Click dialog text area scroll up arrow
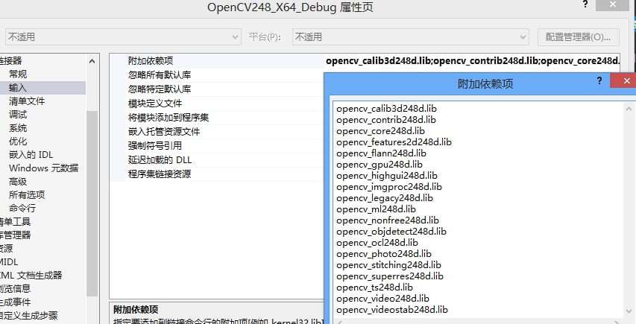Viewport: 636px width, 324px height. pyautogui.click(x=629, y=109)
